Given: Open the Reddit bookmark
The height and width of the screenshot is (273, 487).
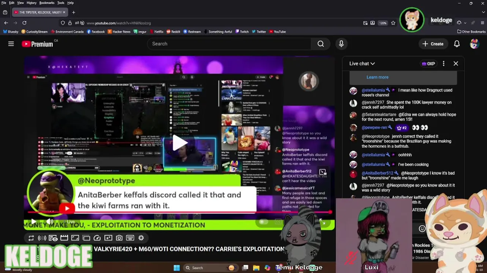Looking at the screenshot, I should click(173, 32).
